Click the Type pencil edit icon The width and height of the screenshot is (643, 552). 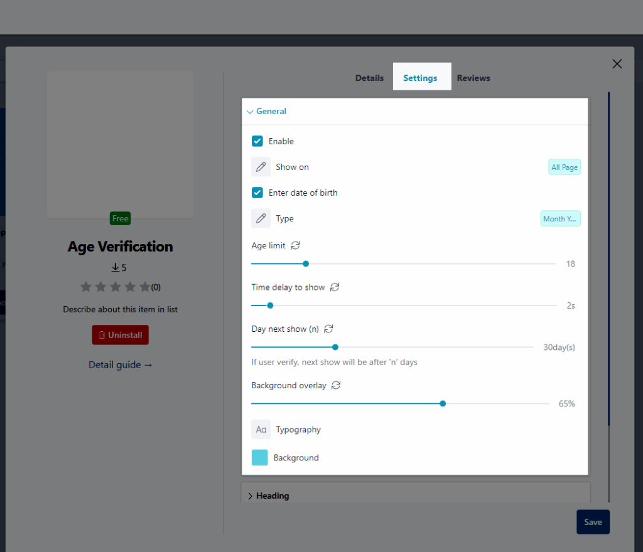point(261,219)
